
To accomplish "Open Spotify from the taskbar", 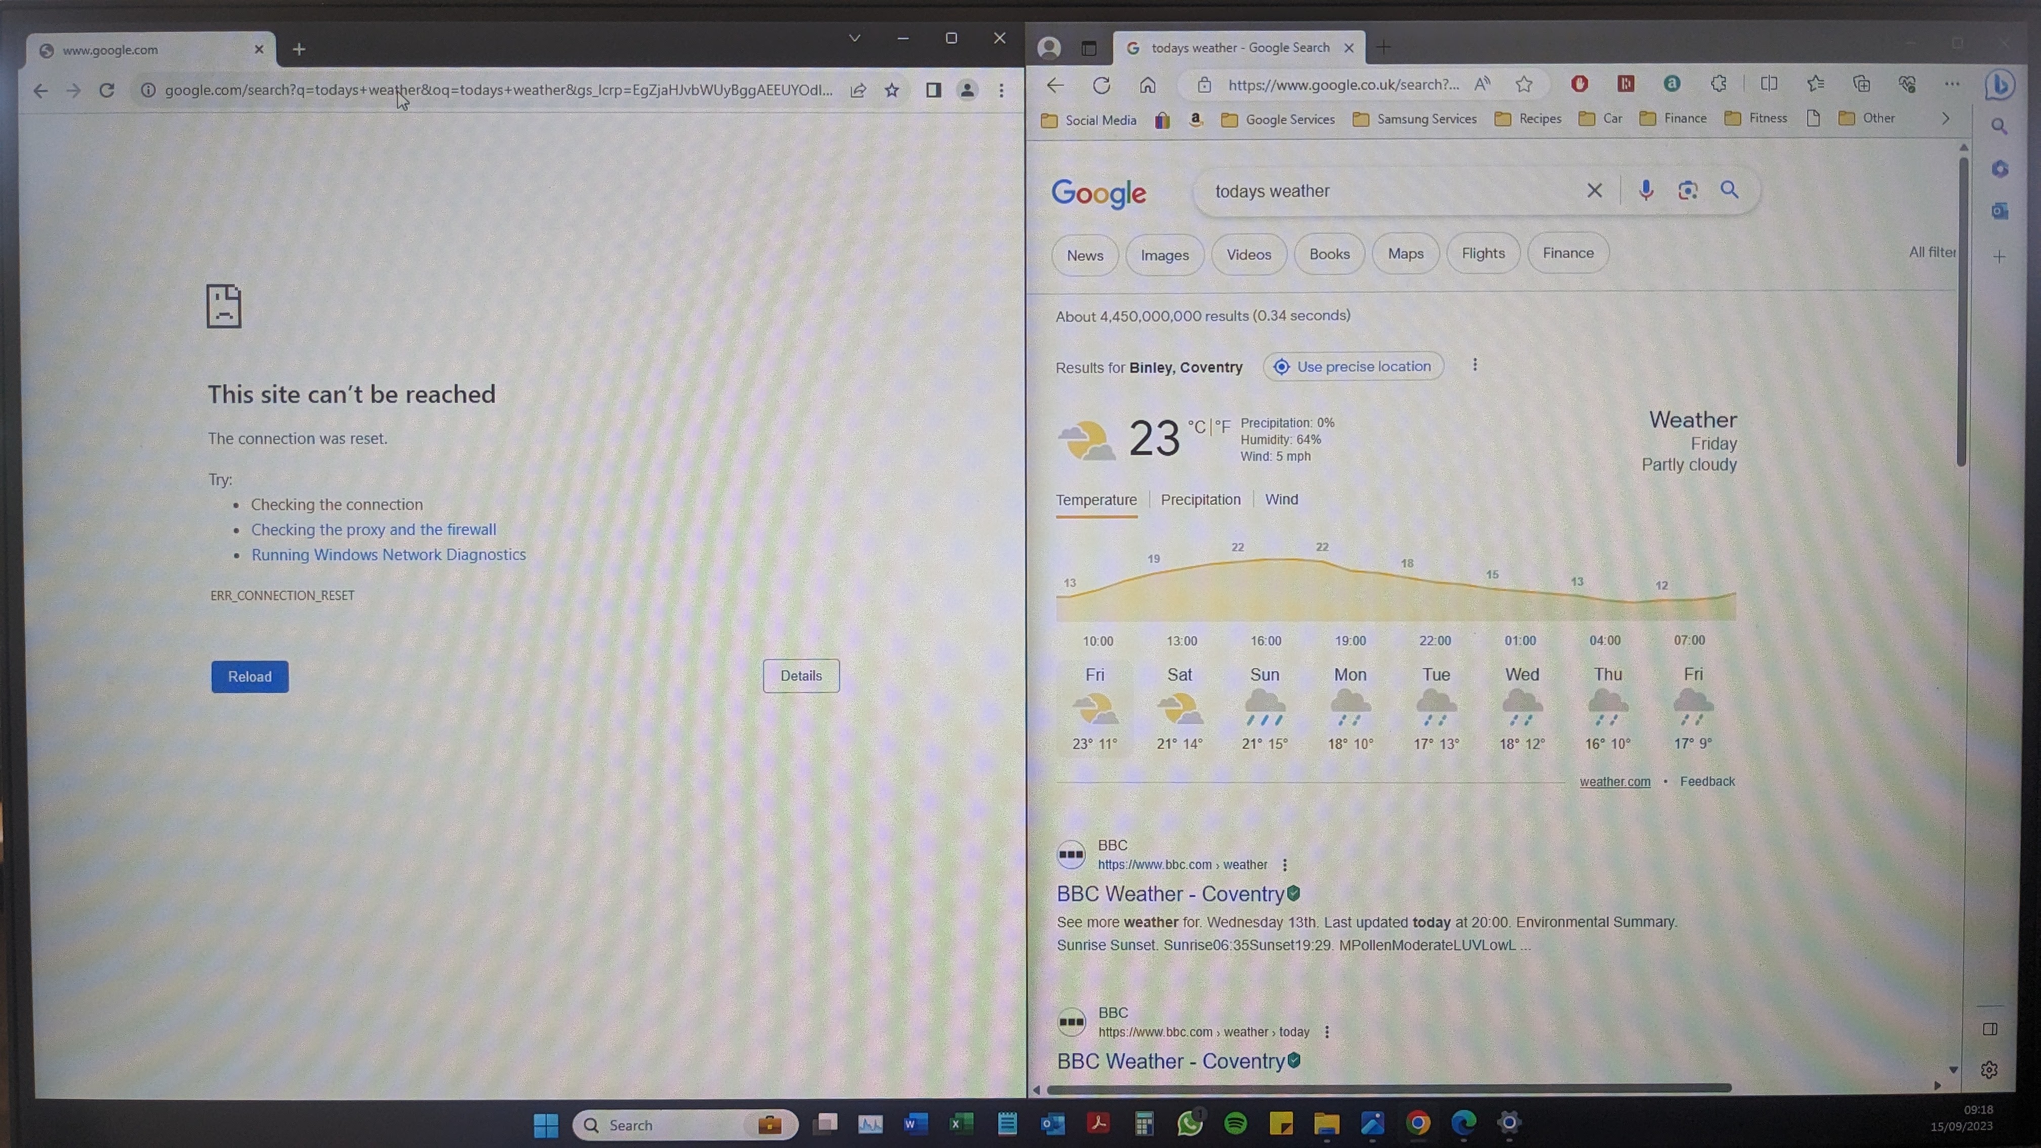I will point(1235,1123).
